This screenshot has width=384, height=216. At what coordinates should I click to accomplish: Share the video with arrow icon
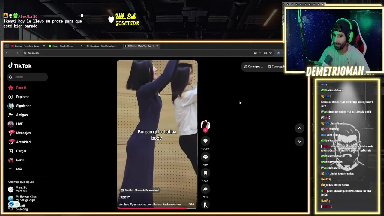pos(205,189)
